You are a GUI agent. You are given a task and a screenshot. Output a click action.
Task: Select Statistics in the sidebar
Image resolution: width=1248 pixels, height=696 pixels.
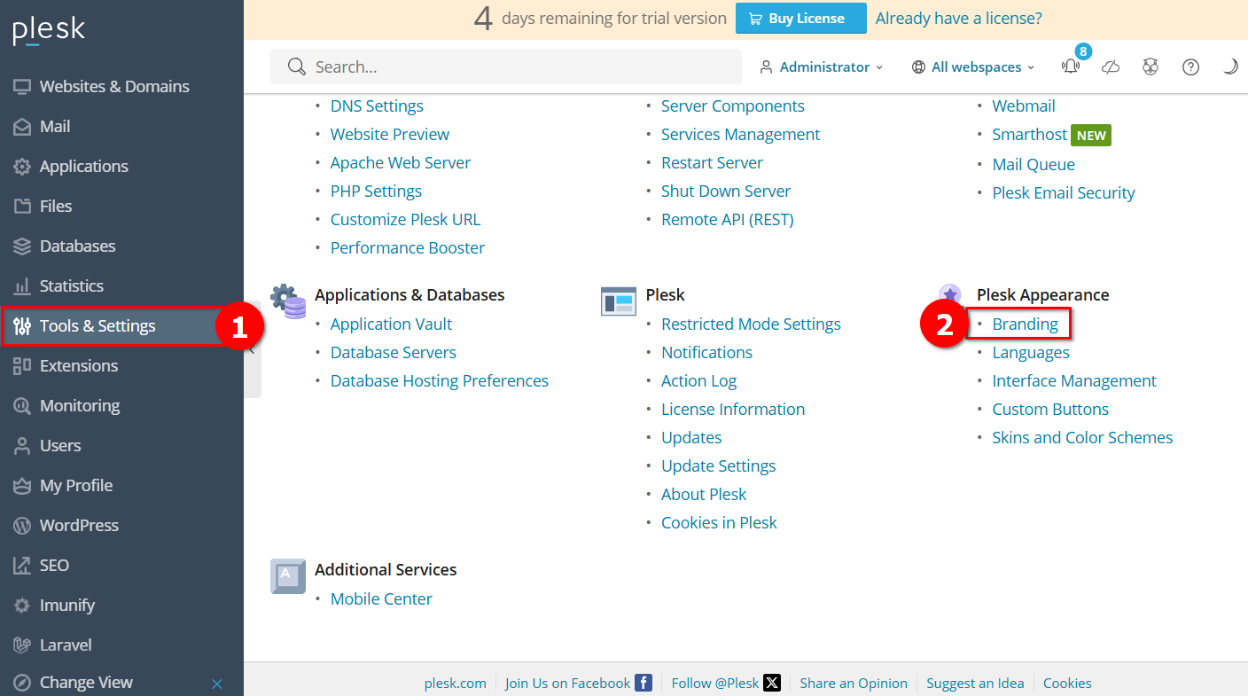click(121, 286)
